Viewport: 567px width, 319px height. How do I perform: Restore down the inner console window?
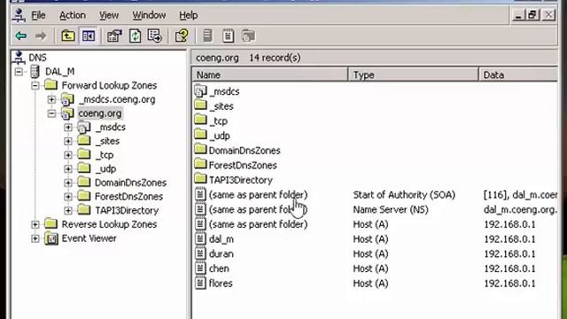(x=532, y=15)
